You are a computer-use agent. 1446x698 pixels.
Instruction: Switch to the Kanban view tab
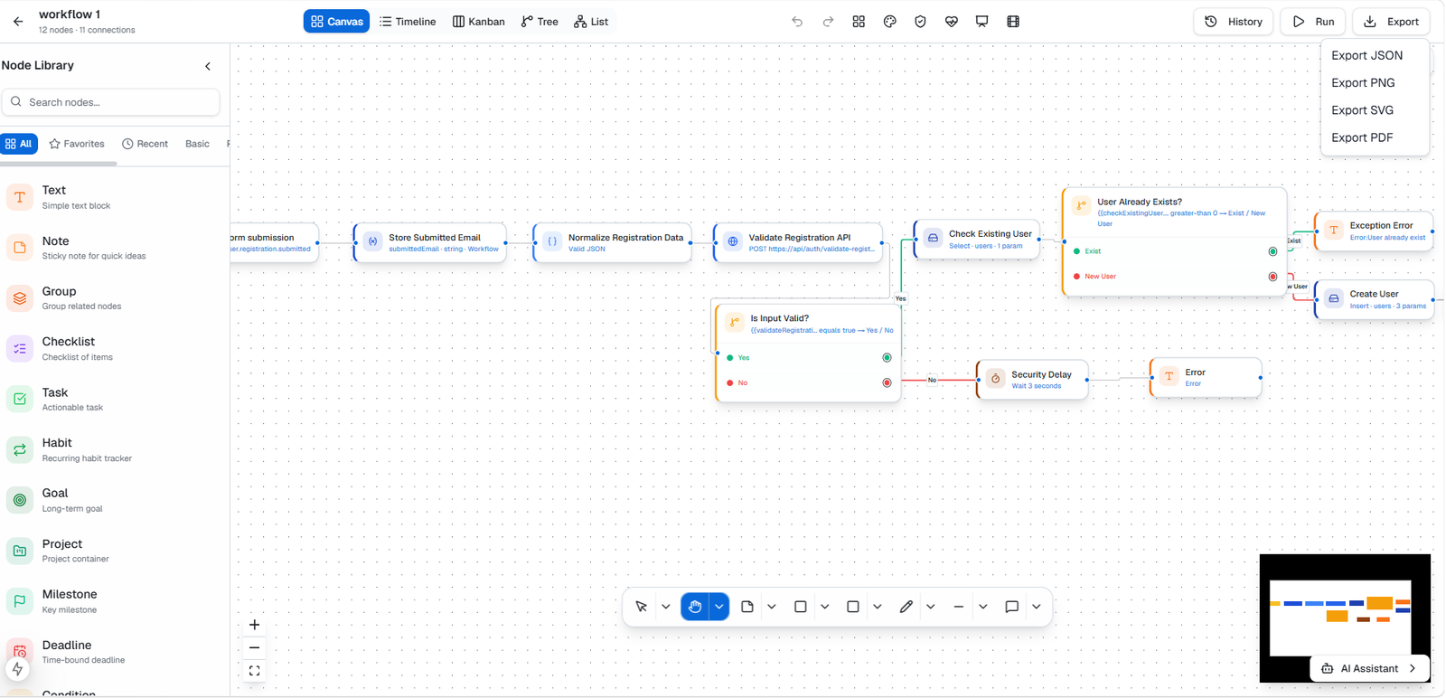pos(479,22)
